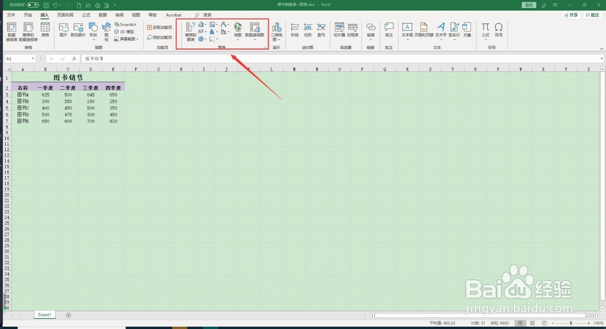Adjust the zoom slider handle

click(x=571, y=323)
